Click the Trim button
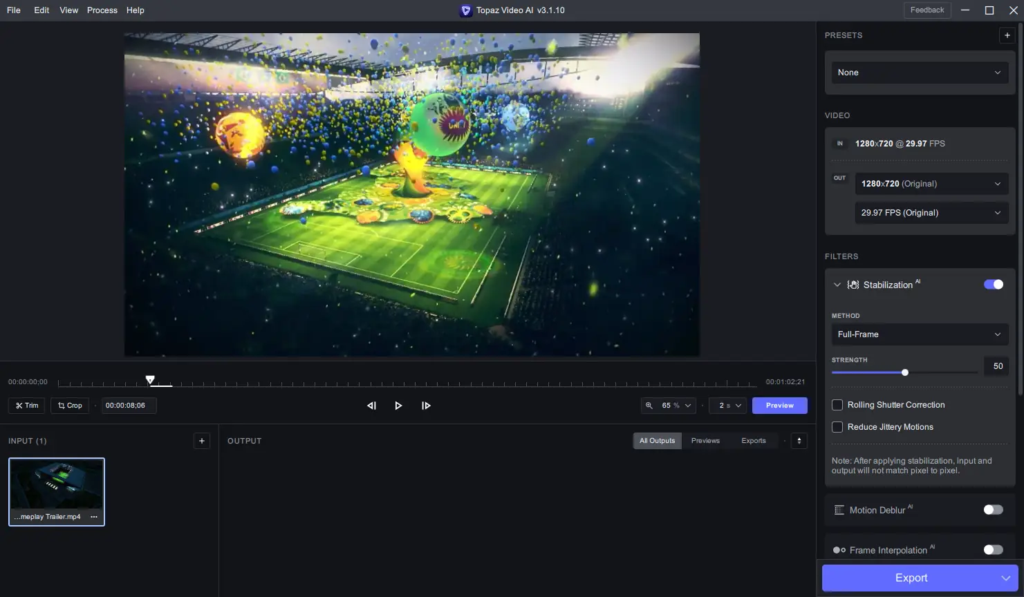This screenshot has height=597, width=1024. (27, 406)
